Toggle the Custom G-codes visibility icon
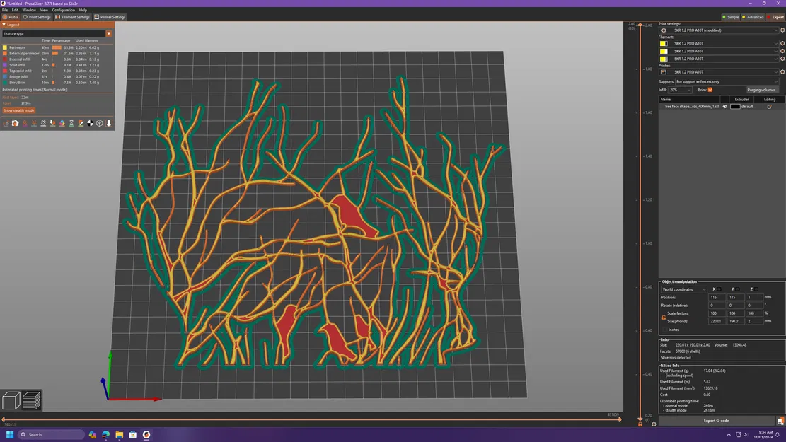Viewport: 786px width, 442px height. 81,123
